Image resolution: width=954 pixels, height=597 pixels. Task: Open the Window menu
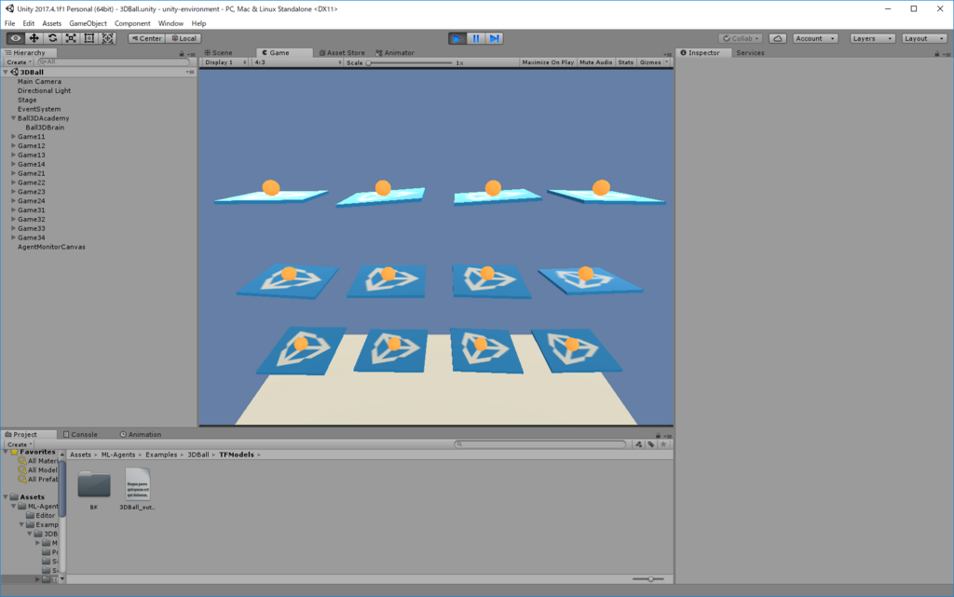[170, 23]
